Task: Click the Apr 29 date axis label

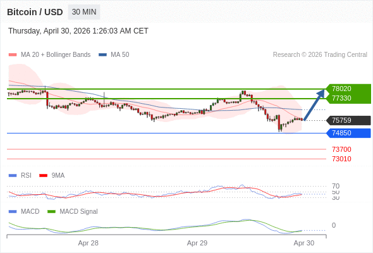Action: tap(197, 243)
